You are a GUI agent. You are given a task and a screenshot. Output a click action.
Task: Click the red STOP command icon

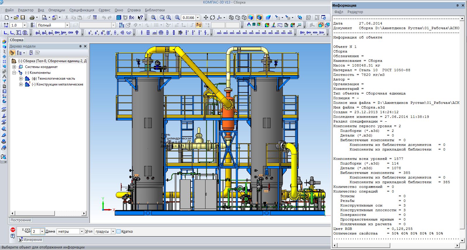pos(13,230)
